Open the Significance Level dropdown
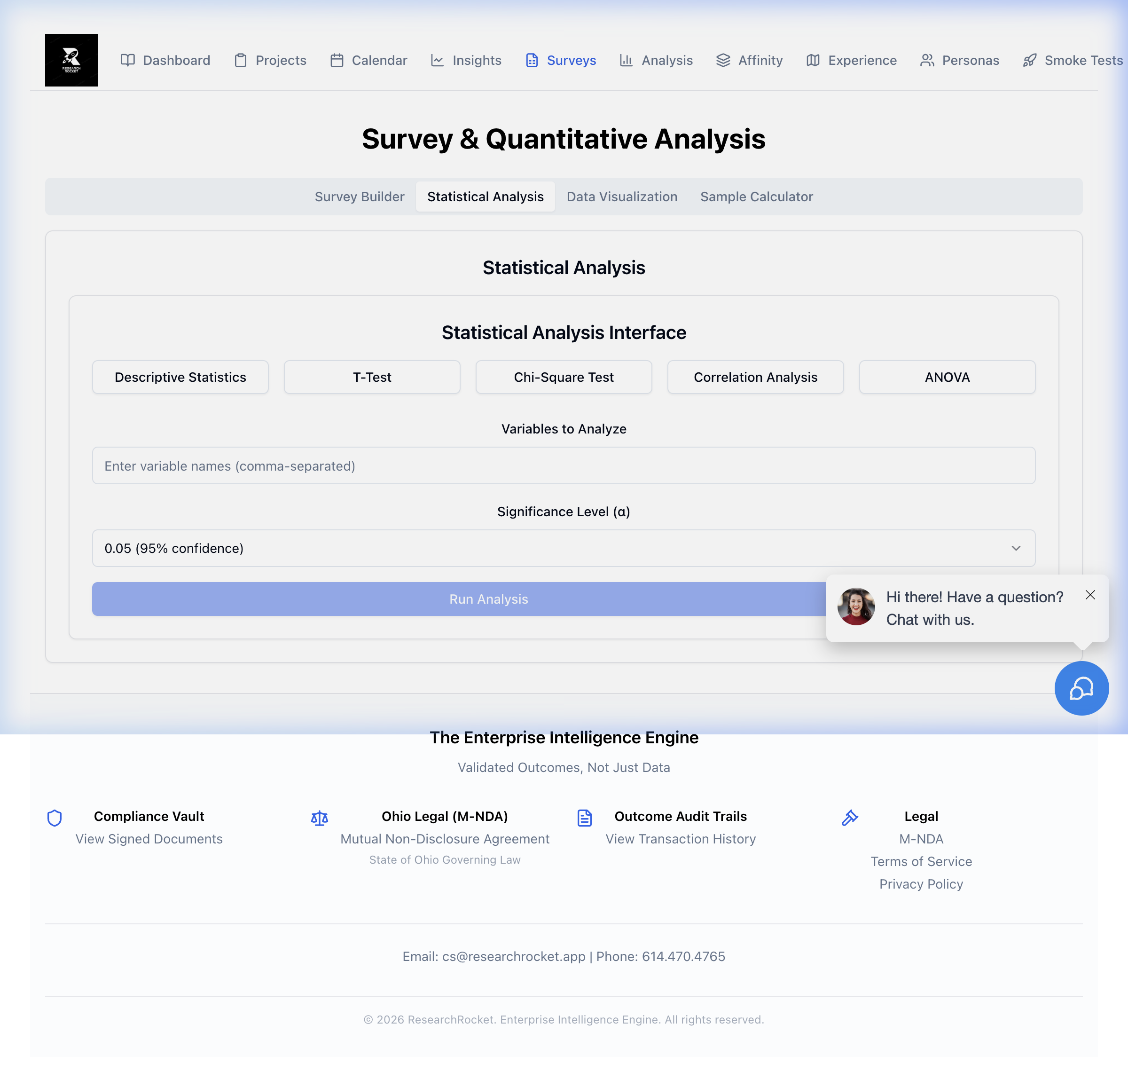Image resolution: width=1128 pixels, height=1087 pixels. tap(564, 548)
